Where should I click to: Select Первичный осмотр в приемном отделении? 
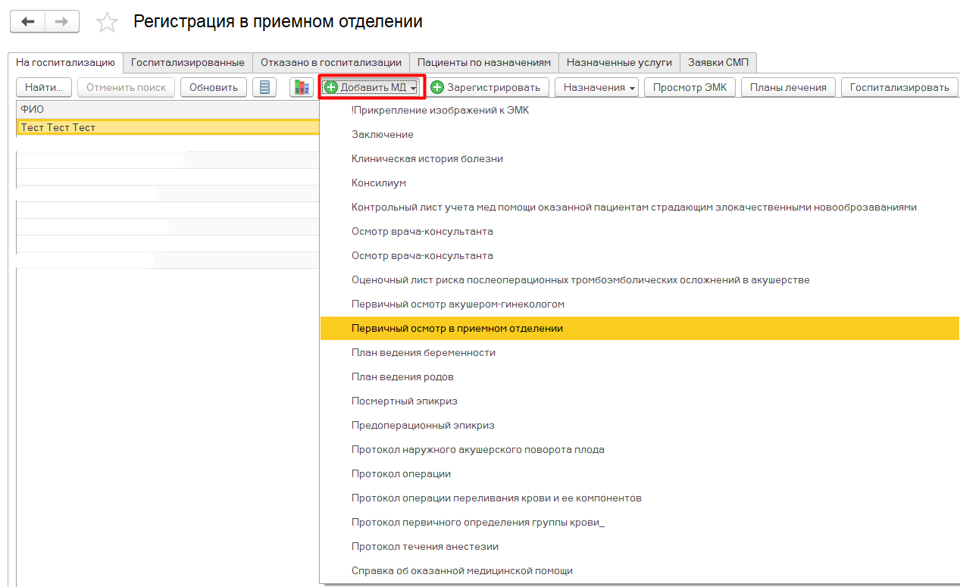pos(457,329)
